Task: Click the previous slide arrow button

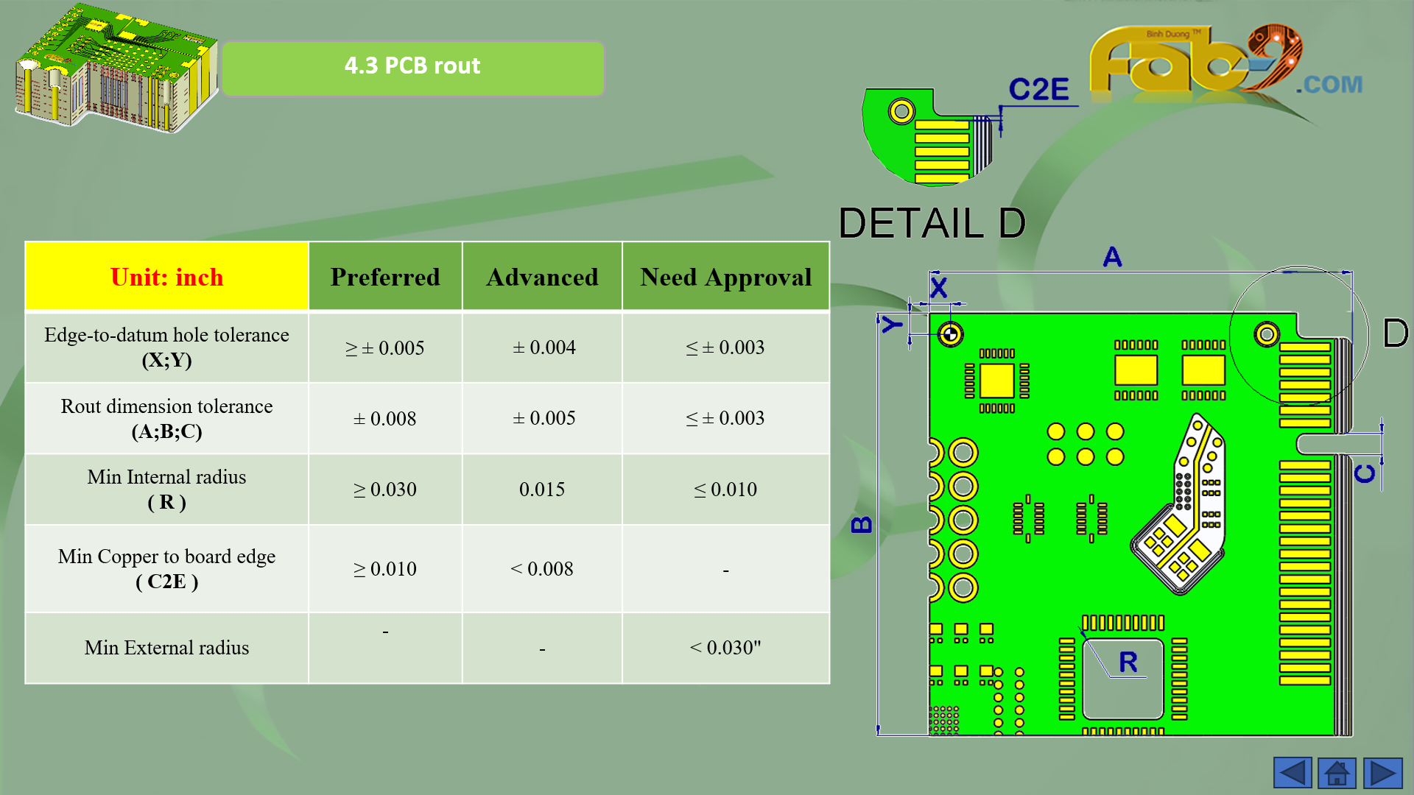Action: tap(1292, 773)
